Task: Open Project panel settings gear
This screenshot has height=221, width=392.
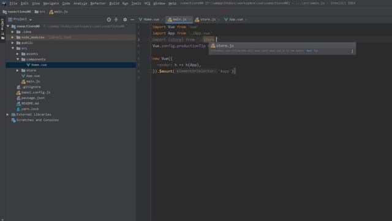Action: click(x=125, y=19)
